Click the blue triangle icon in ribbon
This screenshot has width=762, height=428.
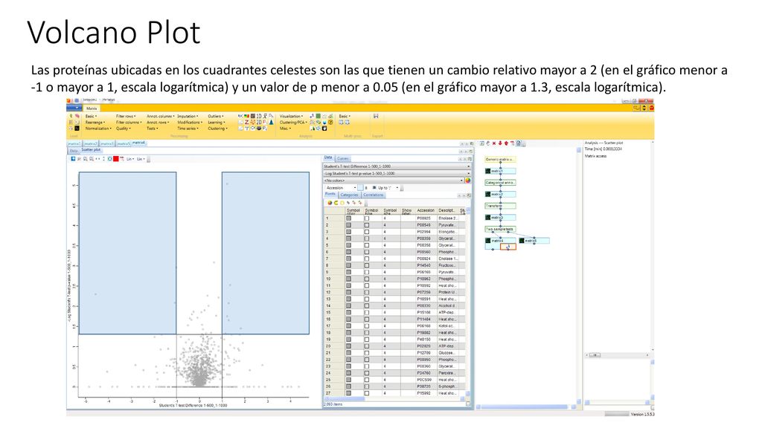(271, 123)
